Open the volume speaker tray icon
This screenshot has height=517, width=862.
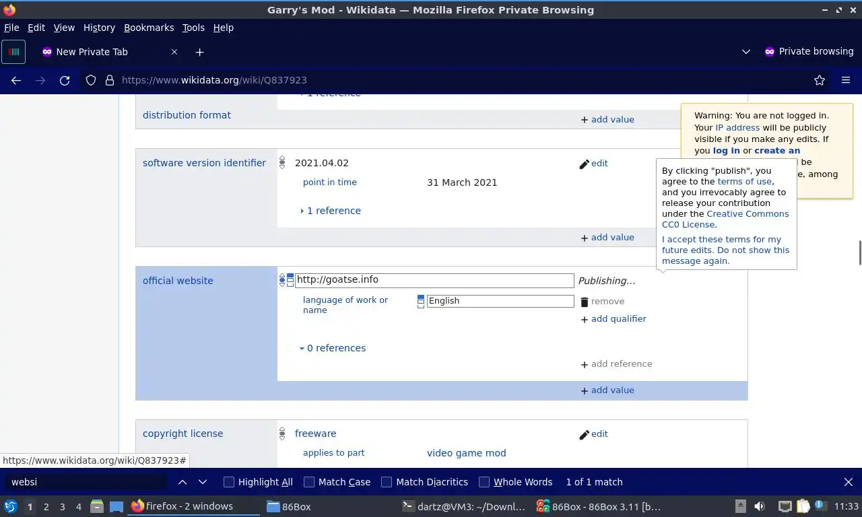[760, 506]
